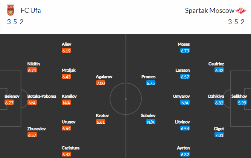Open the Spartak Moscow team name link
This screenshot has height=158, width=251.
[210, 11]
